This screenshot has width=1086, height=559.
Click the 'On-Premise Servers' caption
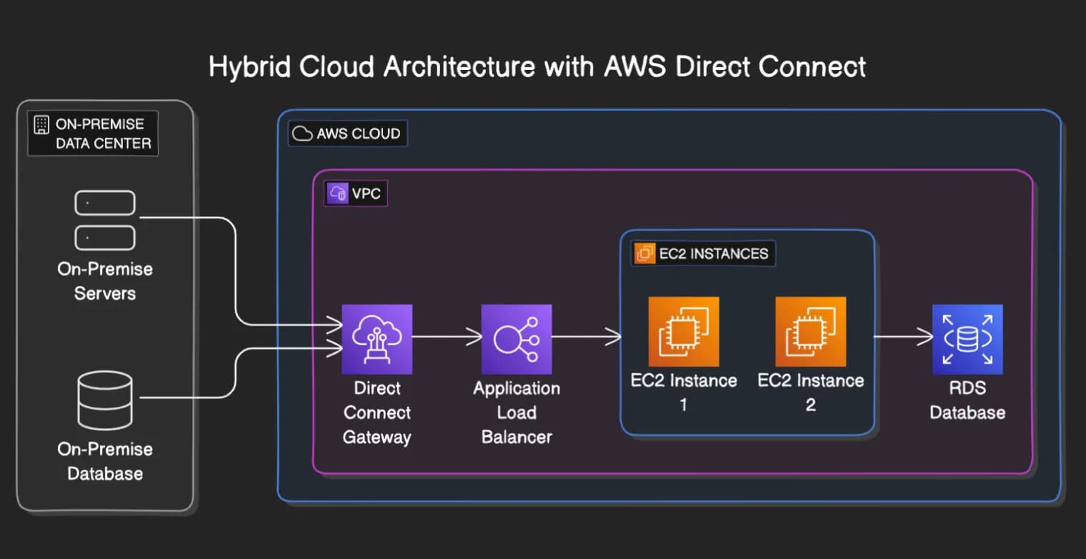pos(105,281)
